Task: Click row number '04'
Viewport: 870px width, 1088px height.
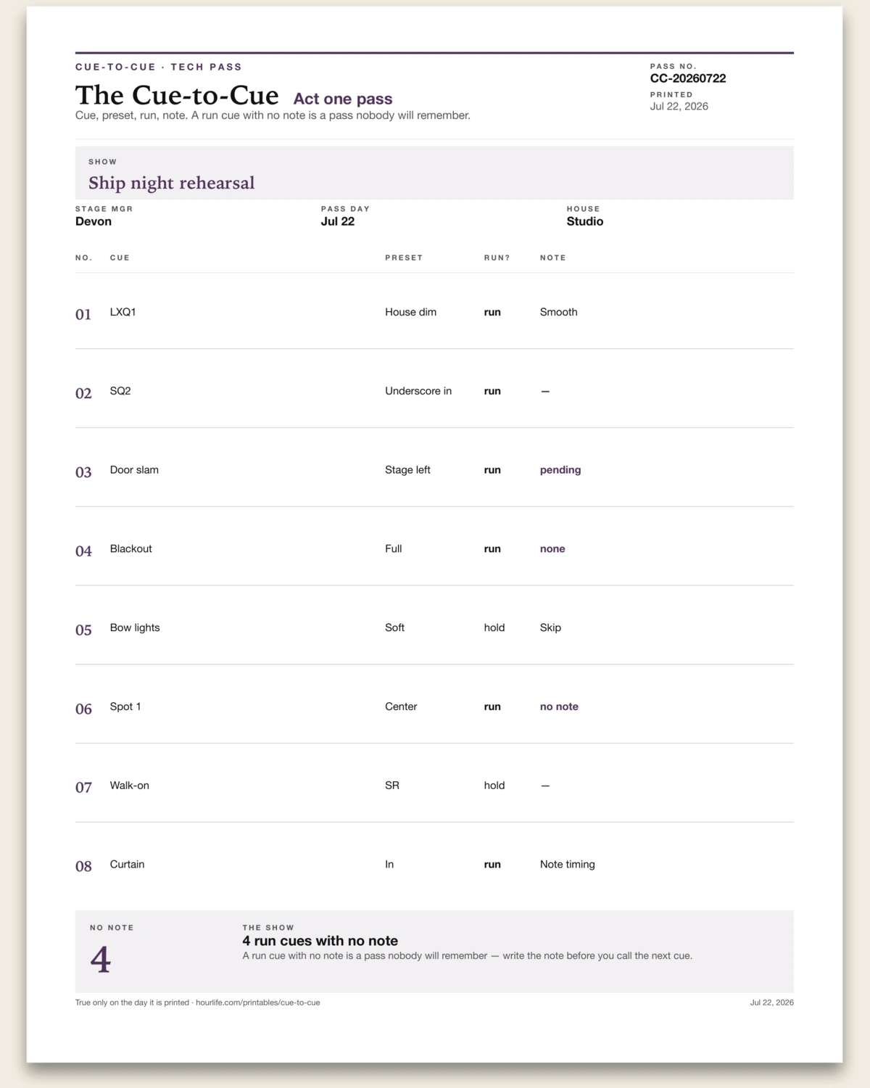Action: 83,551
